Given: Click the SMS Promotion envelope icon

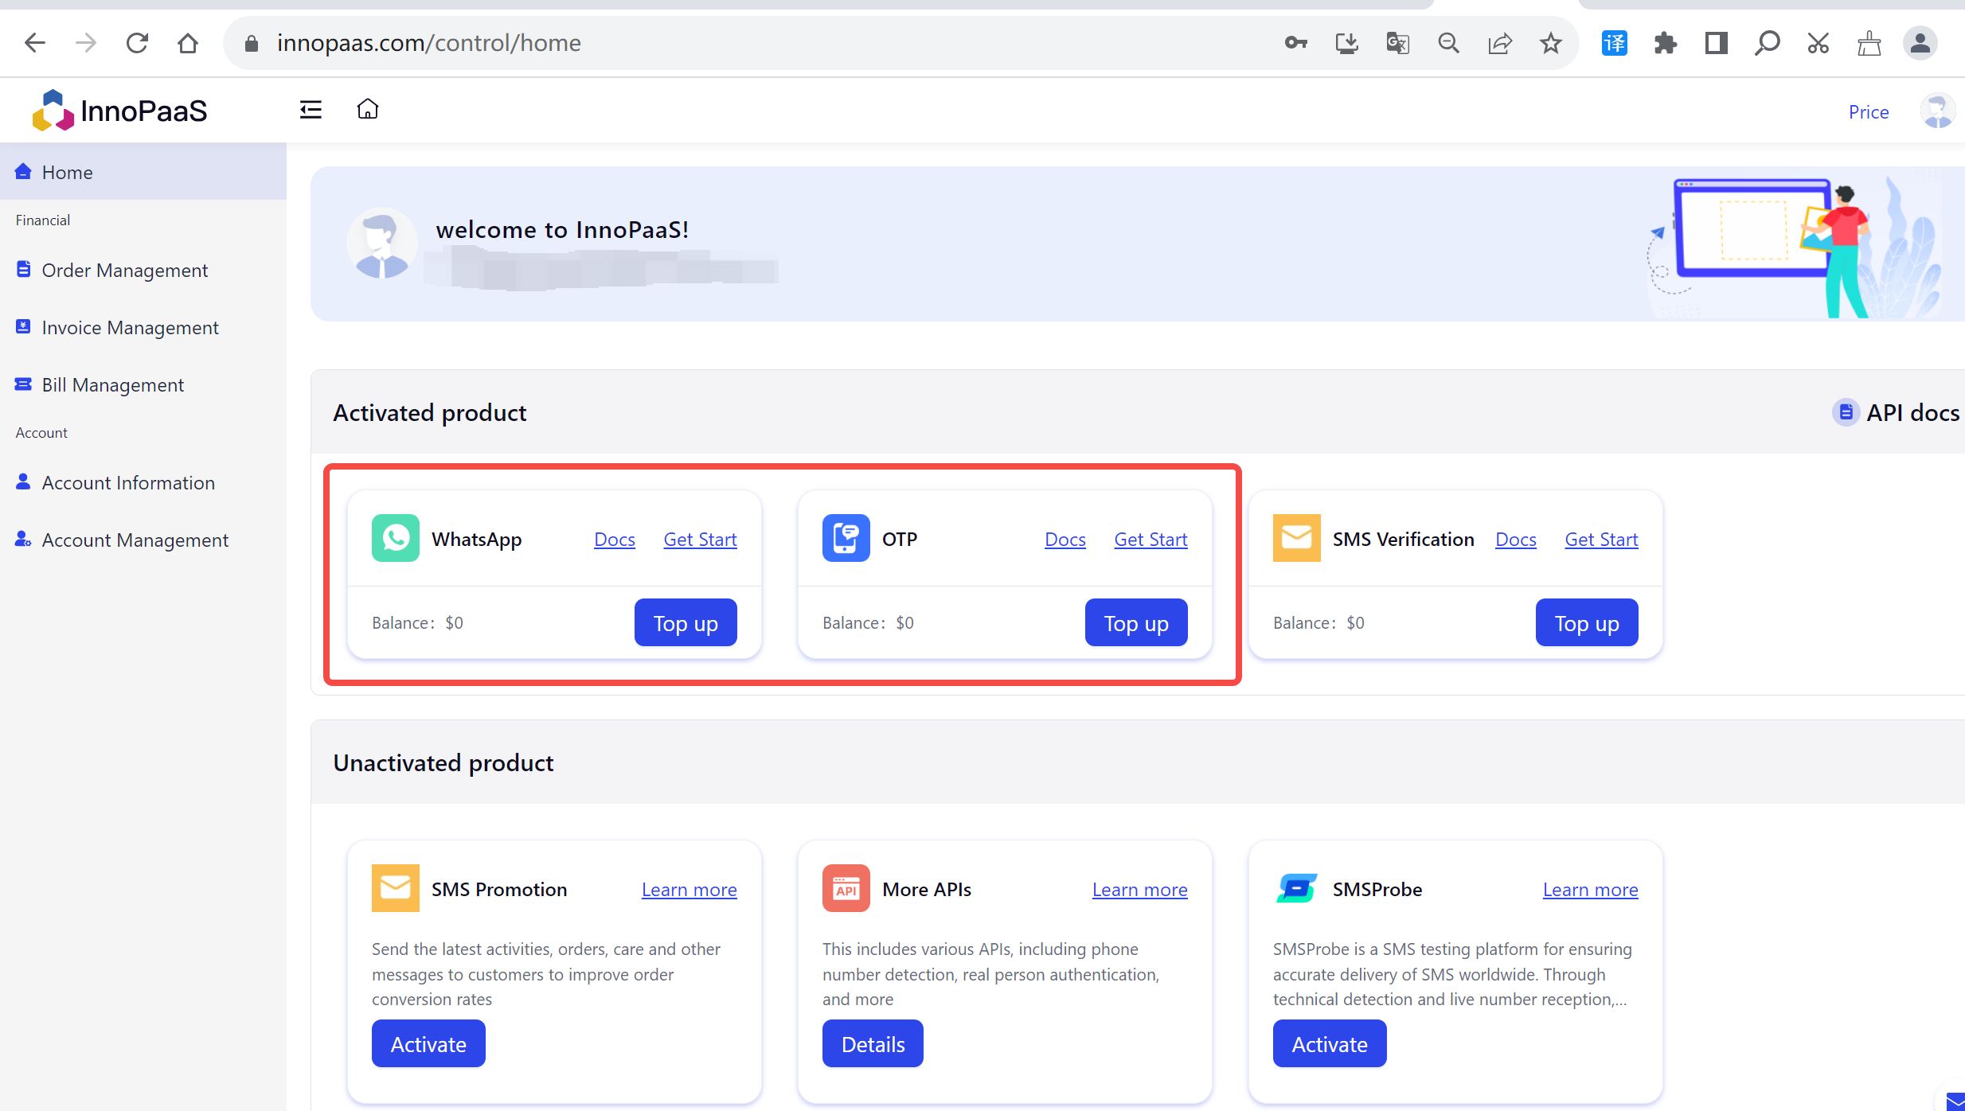Looking at the screenshot, I should [396, 888].
